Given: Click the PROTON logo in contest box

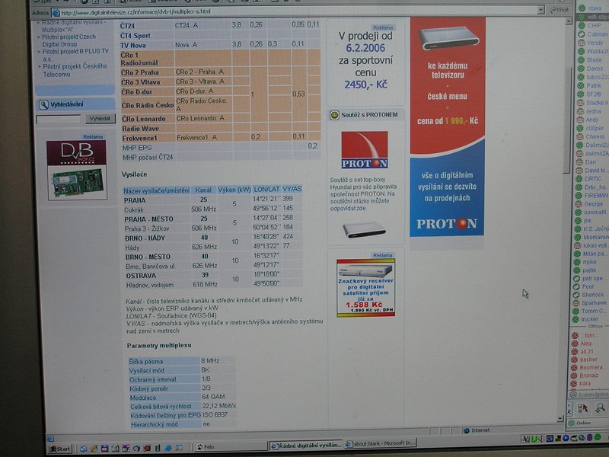Looking at the screenshot, I should click(364, 150).
